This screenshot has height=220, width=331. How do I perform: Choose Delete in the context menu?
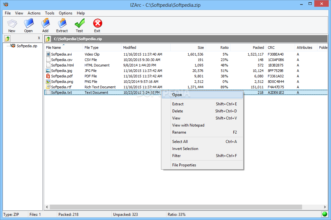202,111
